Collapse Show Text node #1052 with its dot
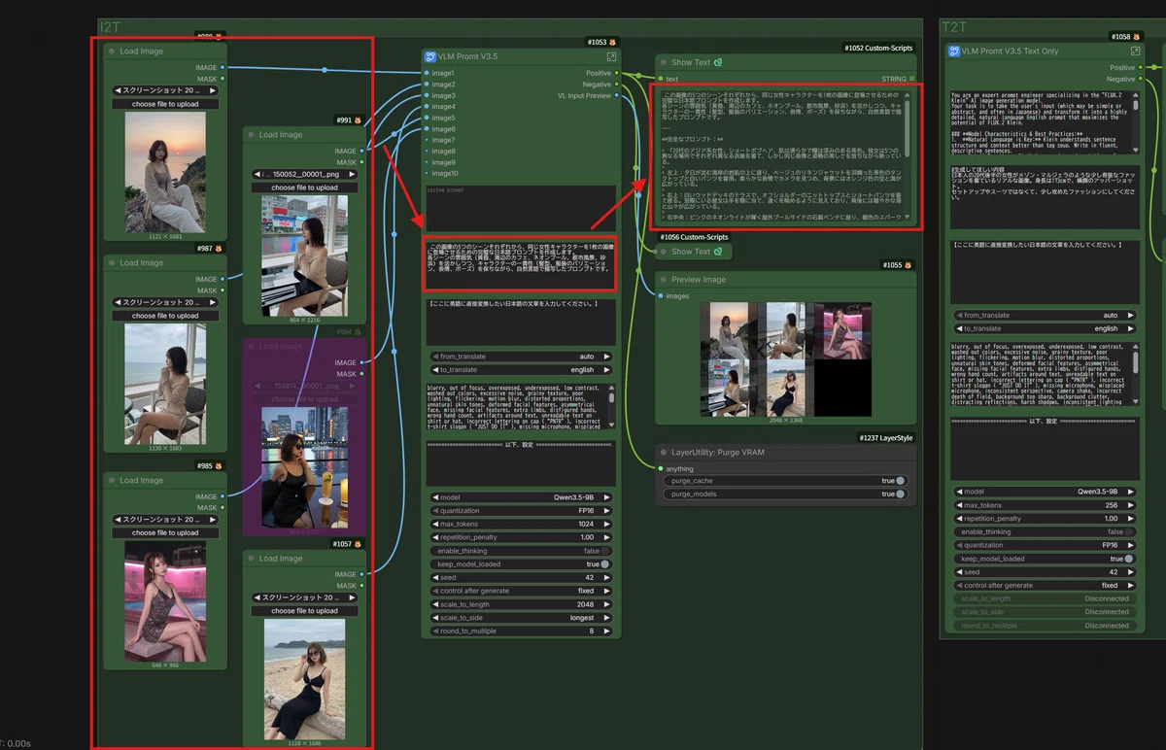Screen dimensions: 1166x750 (664, 62)
